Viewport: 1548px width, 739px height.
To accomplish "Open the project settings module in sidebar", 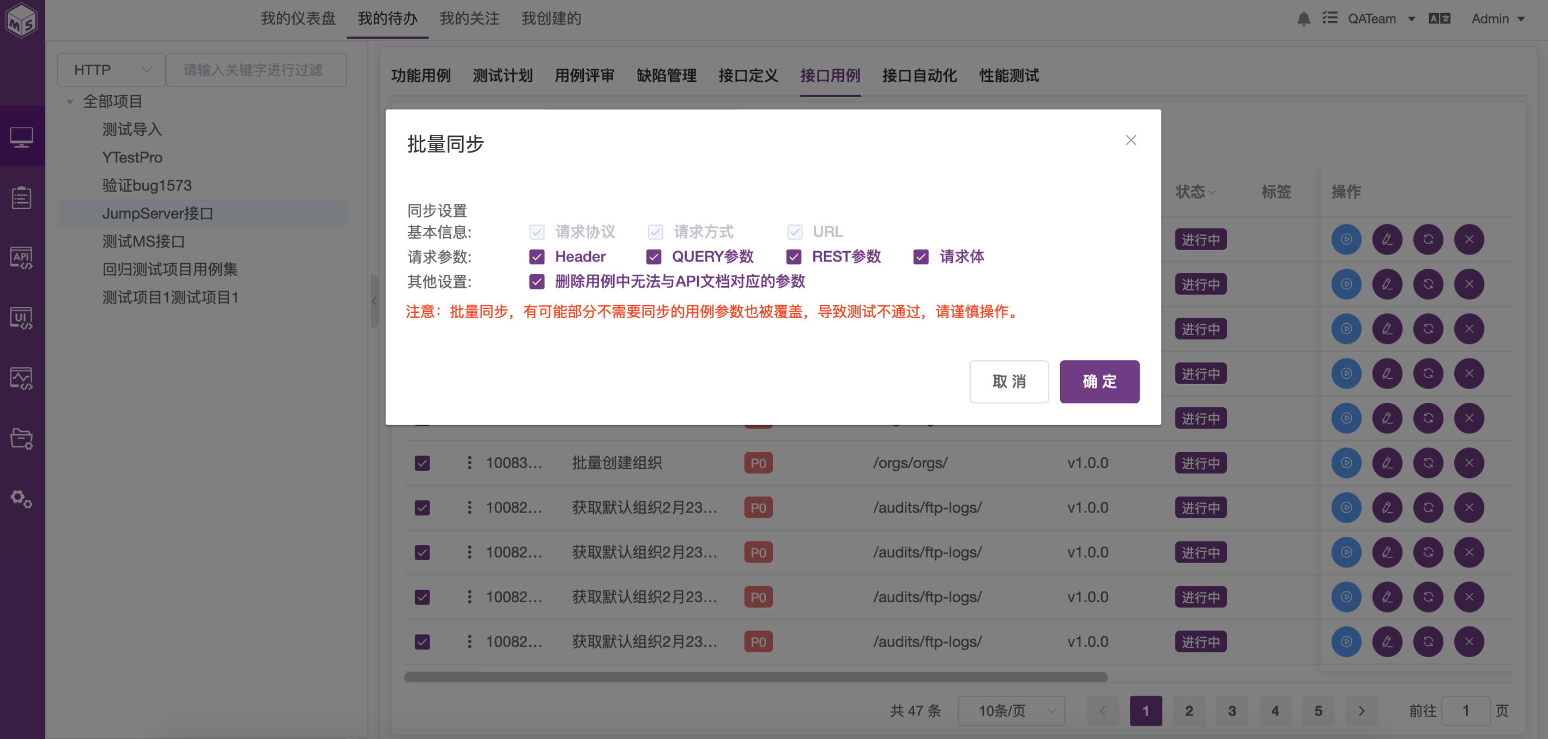I will click(x=22, y=438).
